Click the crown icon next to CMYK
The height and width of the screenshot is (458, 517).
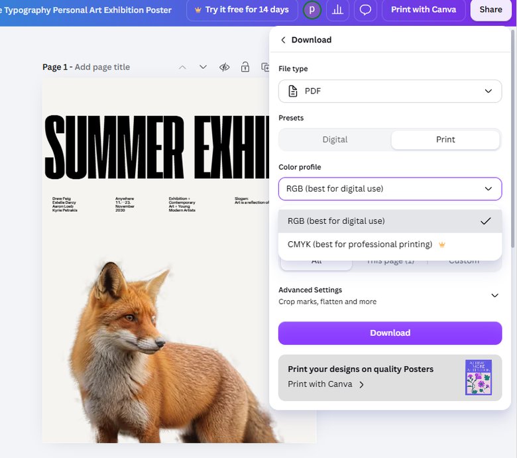pos(442,245)
